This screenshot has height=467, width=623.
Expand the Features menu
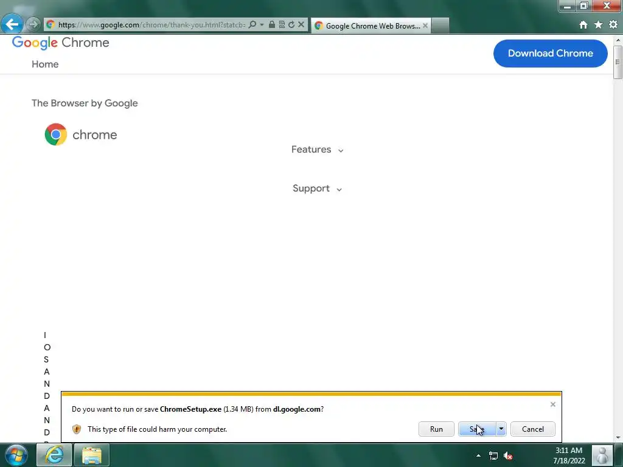[317, 150]
